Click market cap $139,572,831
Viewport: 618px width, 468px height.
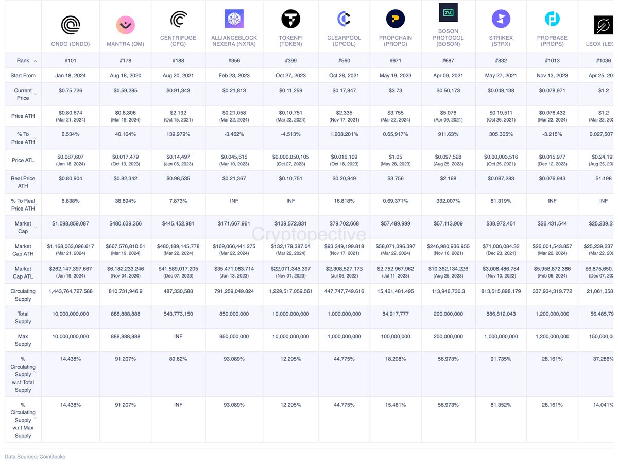[290, 223]
